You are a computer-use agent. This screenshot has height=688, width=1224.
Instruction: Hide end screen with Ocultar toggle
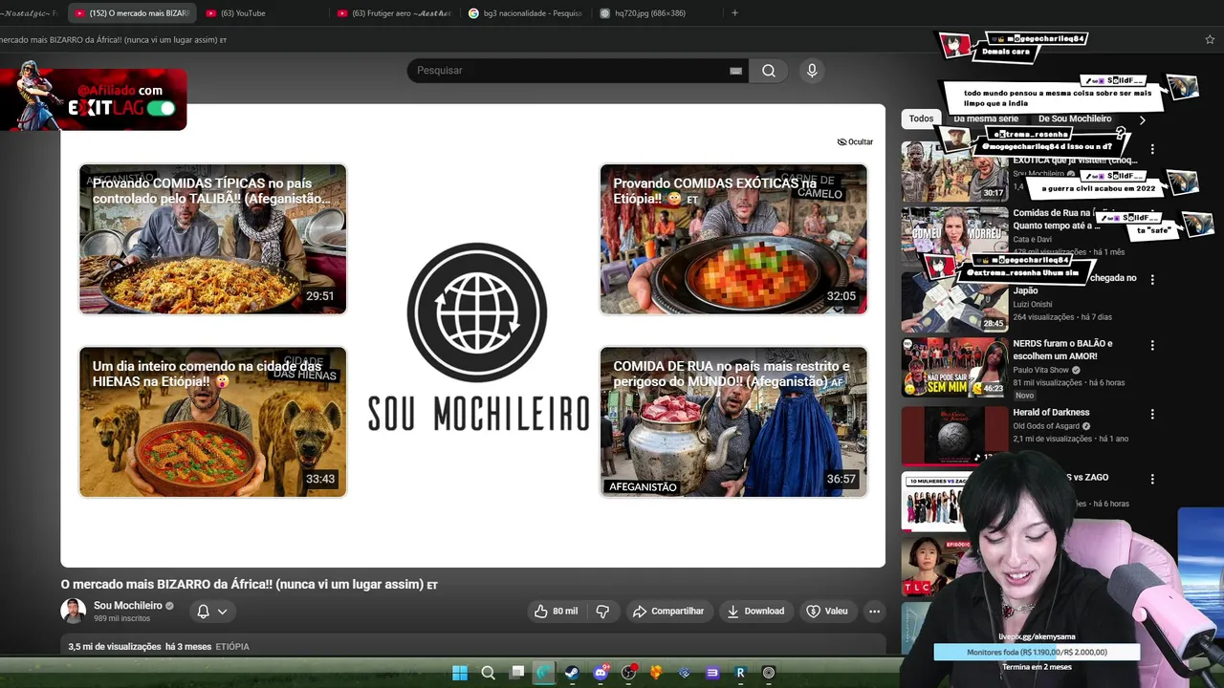[855, 141]
